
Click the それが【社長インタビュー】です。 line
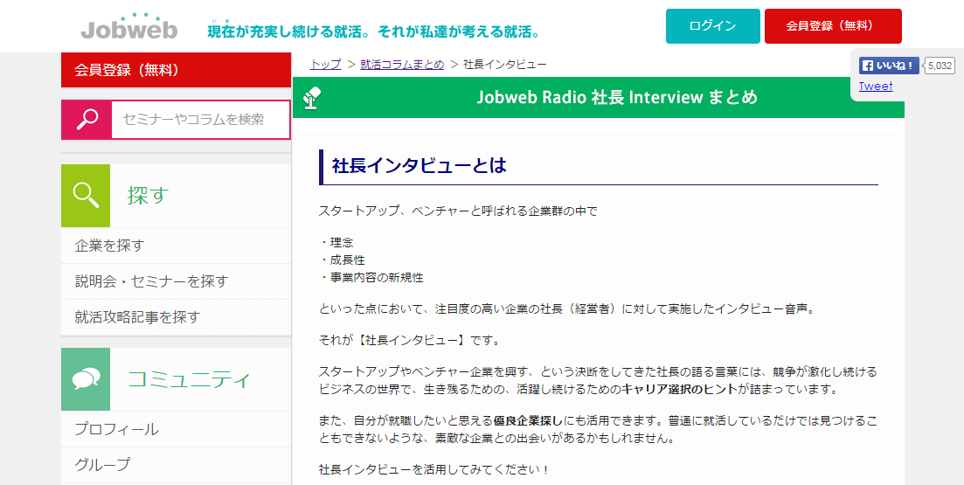coord(410,339)
